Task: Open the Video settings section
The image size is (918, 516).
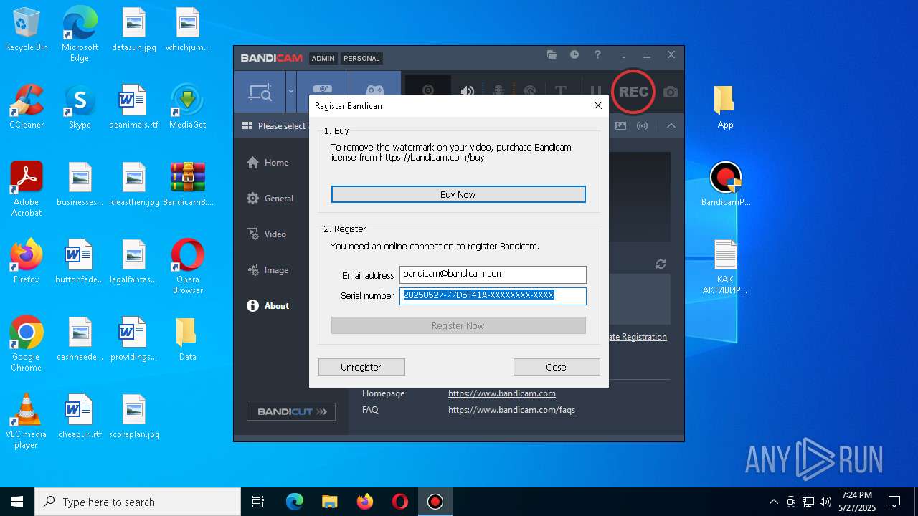Action: (266, 234)
